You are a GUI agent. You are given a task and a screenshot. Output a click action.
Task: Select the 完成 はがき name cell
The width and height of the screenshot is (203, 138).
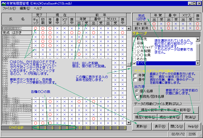(x=17, y=33)
